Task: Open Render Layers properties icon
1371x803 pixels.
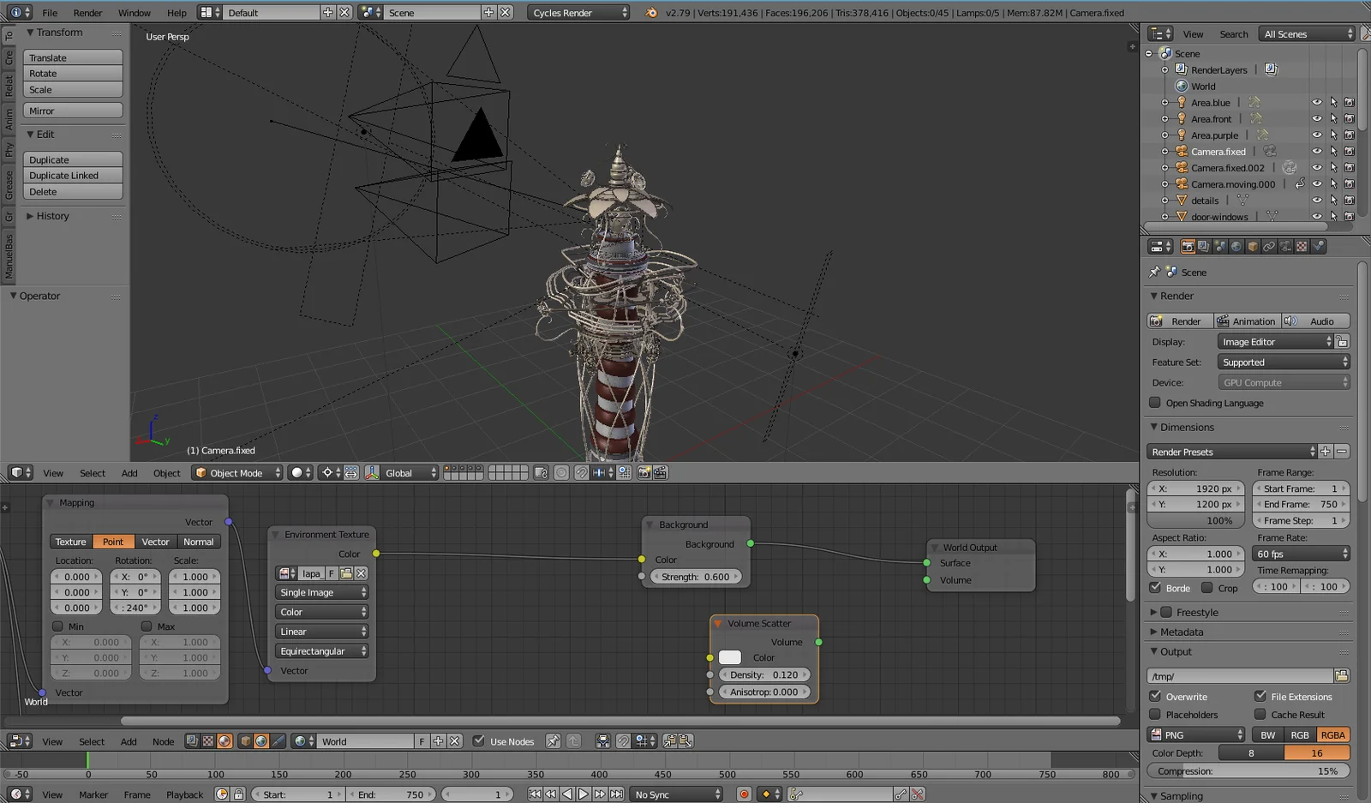Action: (1204, 246)
